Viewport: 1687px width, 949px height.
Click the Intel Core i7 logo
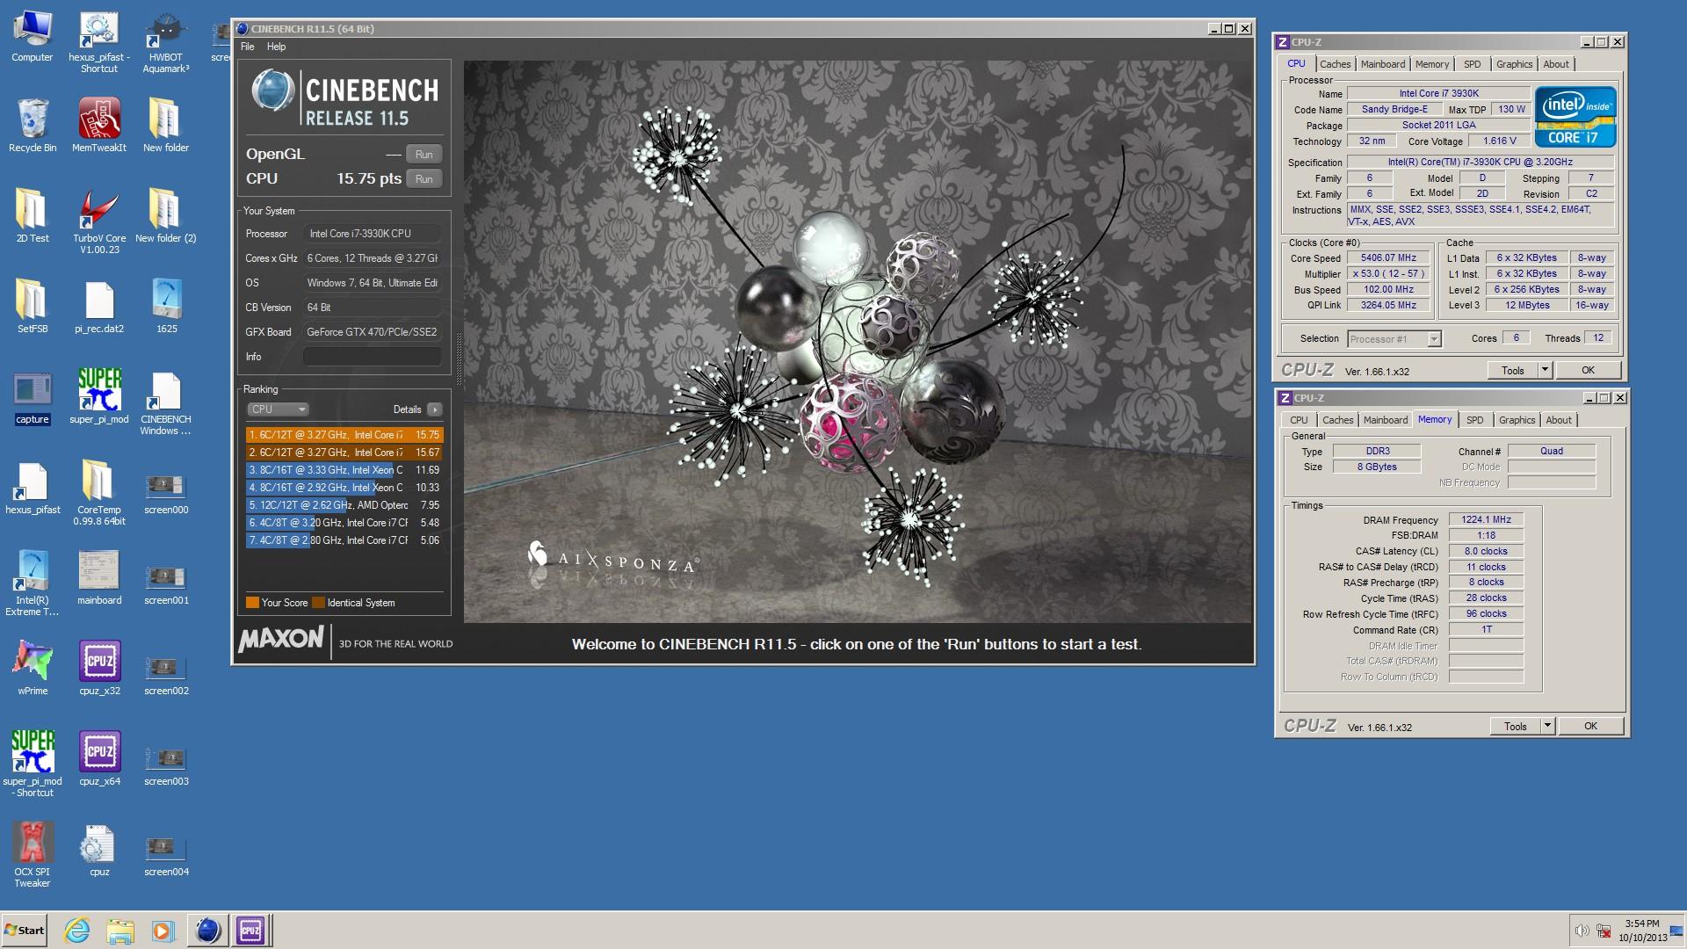pos(1575,117)
